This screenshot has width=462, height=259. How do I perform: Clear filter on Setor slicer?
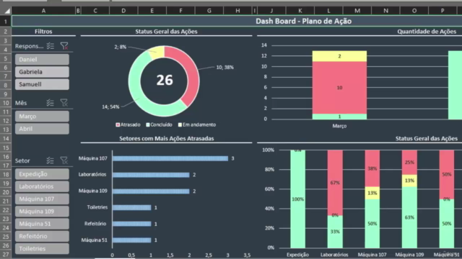tap(64, 160)
